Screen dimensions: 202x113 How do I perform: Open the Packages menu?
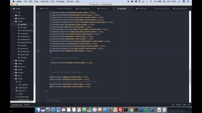coord(60,1)
